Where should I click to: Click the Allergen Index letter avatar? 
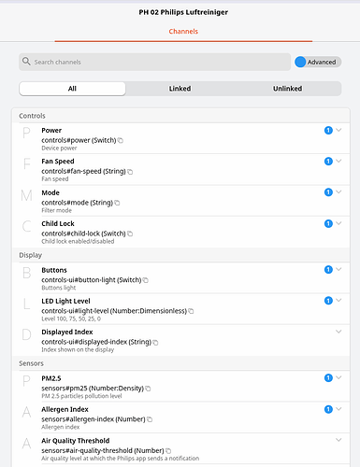point(26,412)
